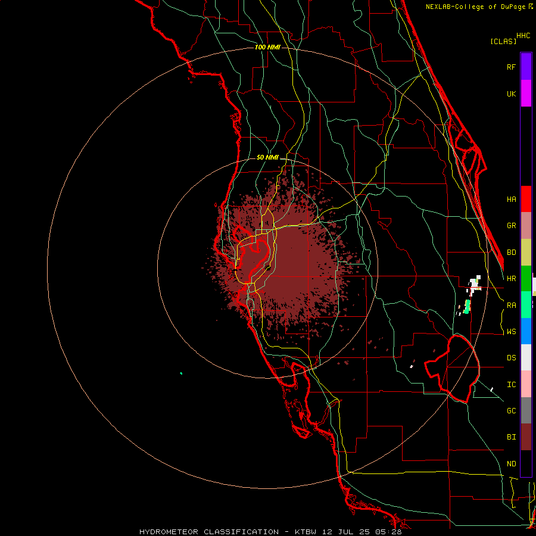
Task: Click the "HYDROMETEOR CLASSIFICATION" title text
Action: 209,532
